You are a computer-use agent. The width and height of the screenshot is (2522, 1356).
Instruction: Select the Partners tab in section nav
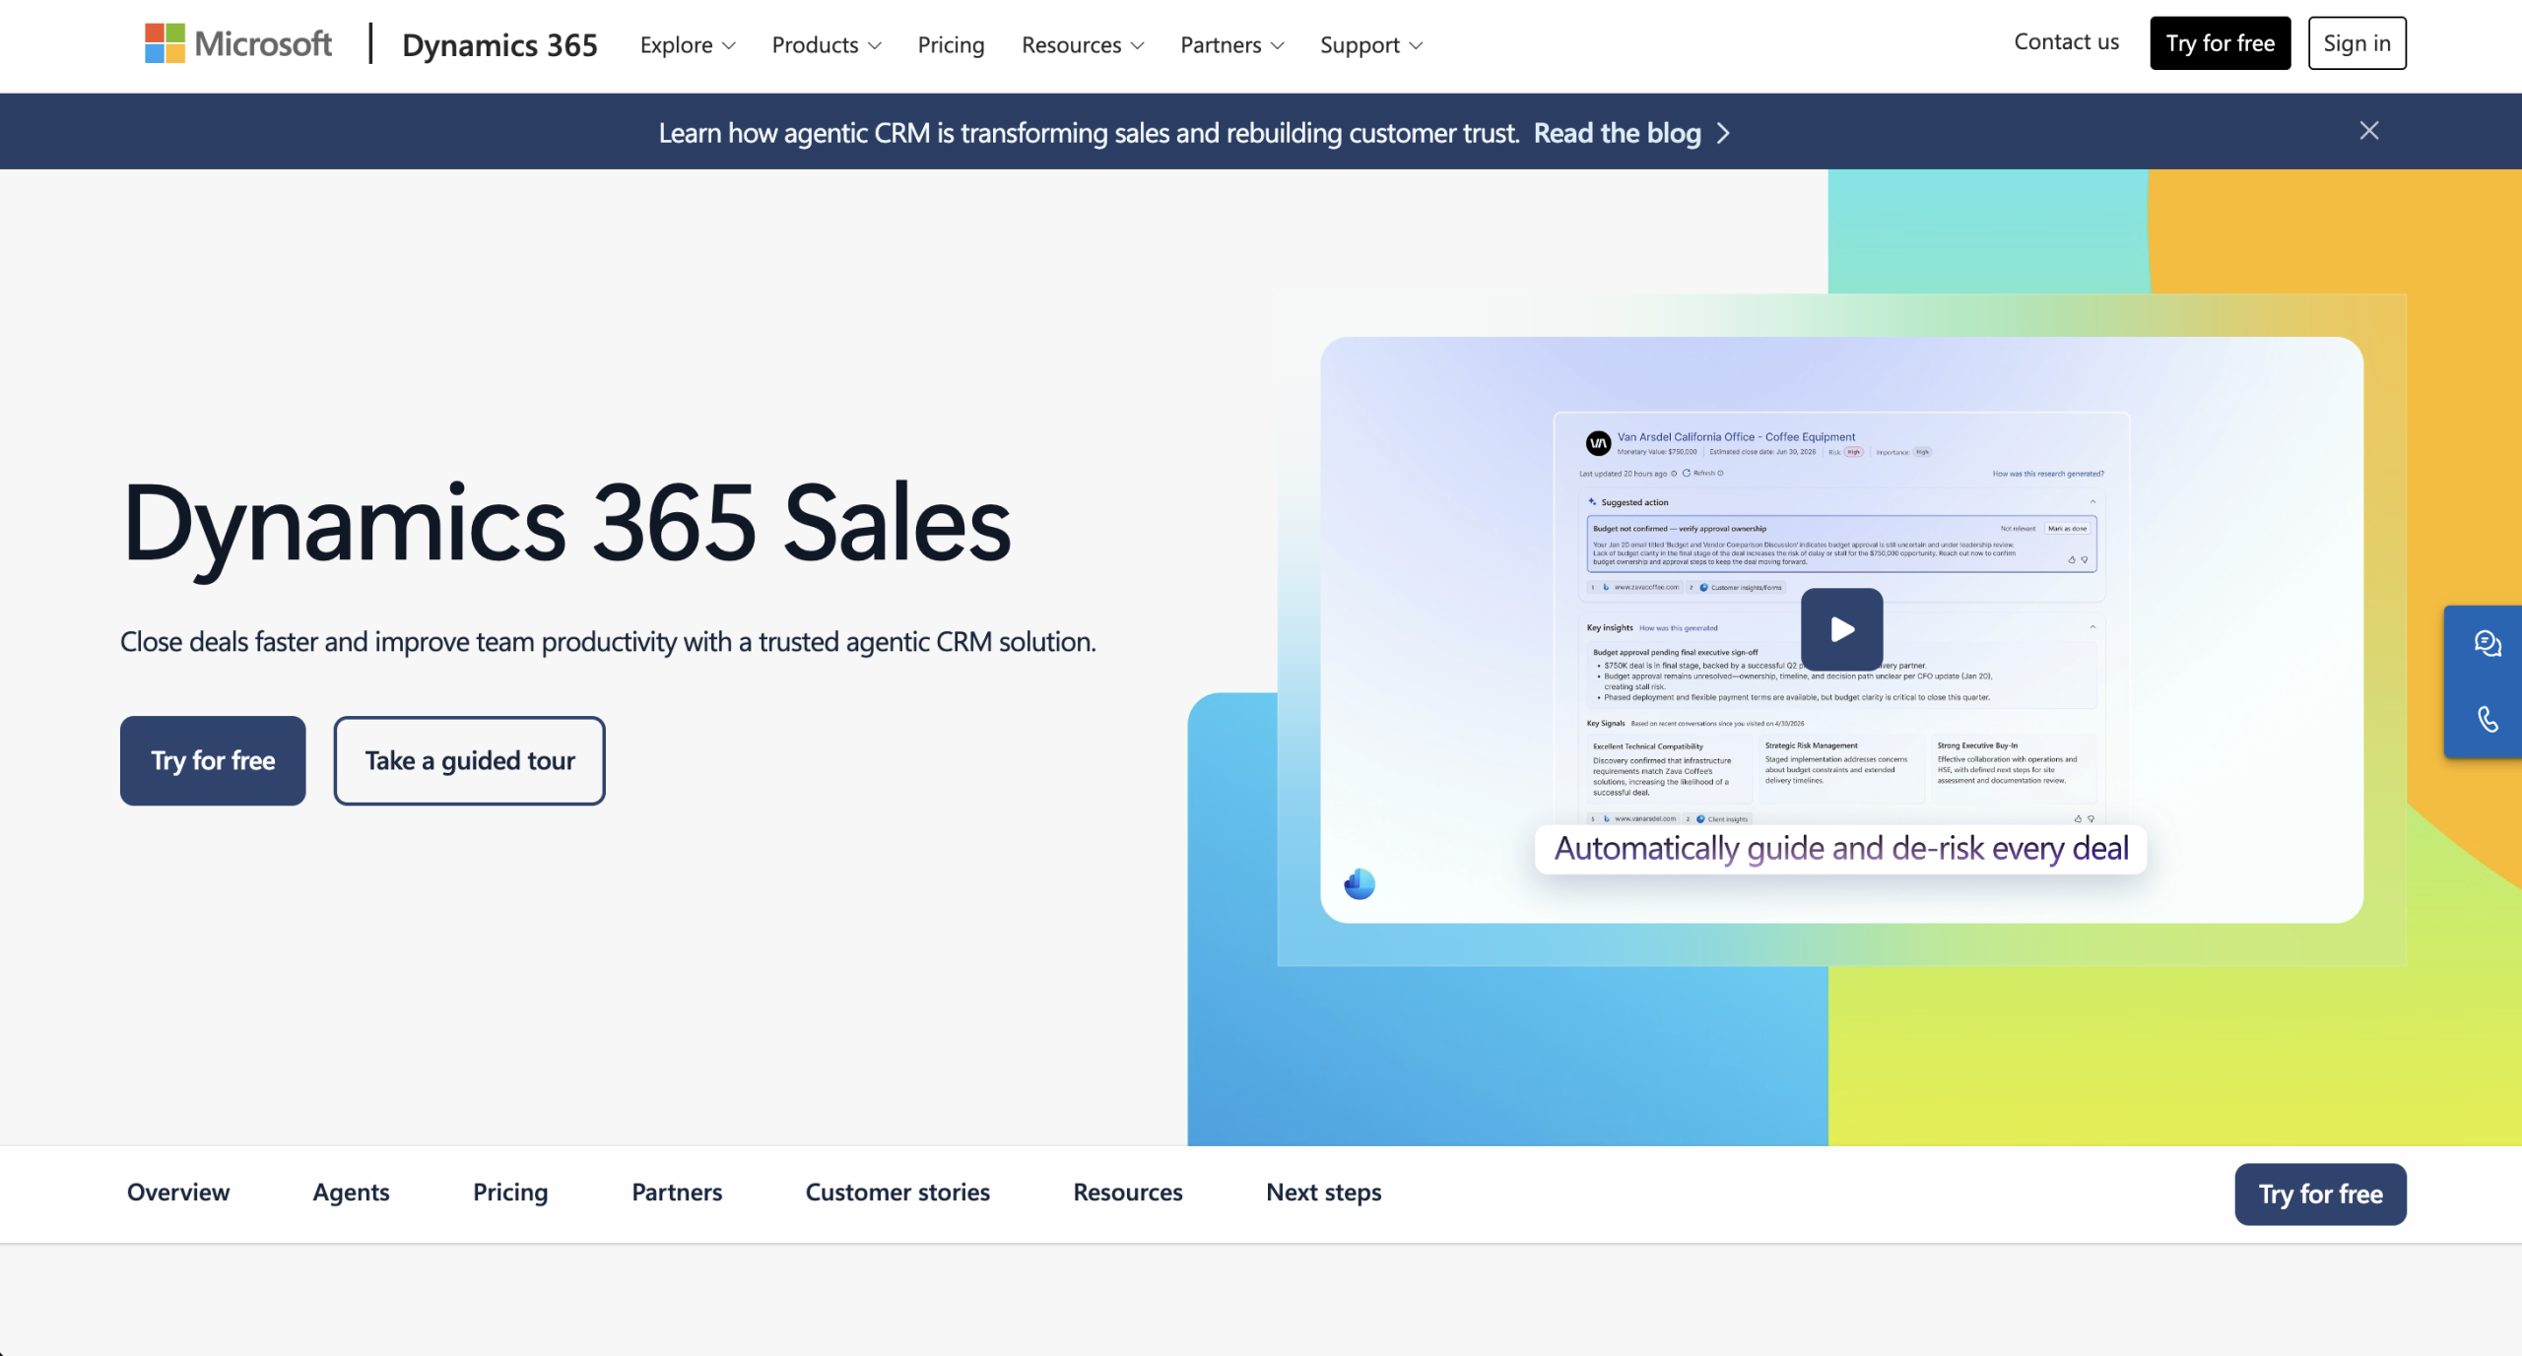click(677, 1193)
